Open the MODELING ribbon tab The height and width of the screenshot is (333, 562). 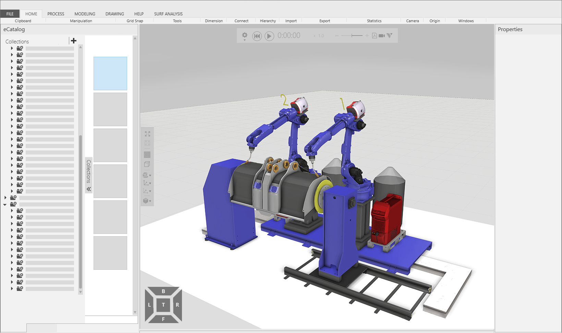click(x=85, y=14)
